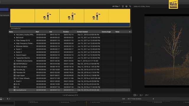Image resolution: width=189 pixels, height=106 pixels.
Task: Select the Shimmer Motion clip
Action: [x=69, y=46]
